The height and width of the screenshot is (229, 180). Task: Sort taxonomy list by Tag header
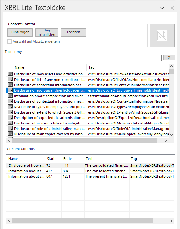click(128, 67)
